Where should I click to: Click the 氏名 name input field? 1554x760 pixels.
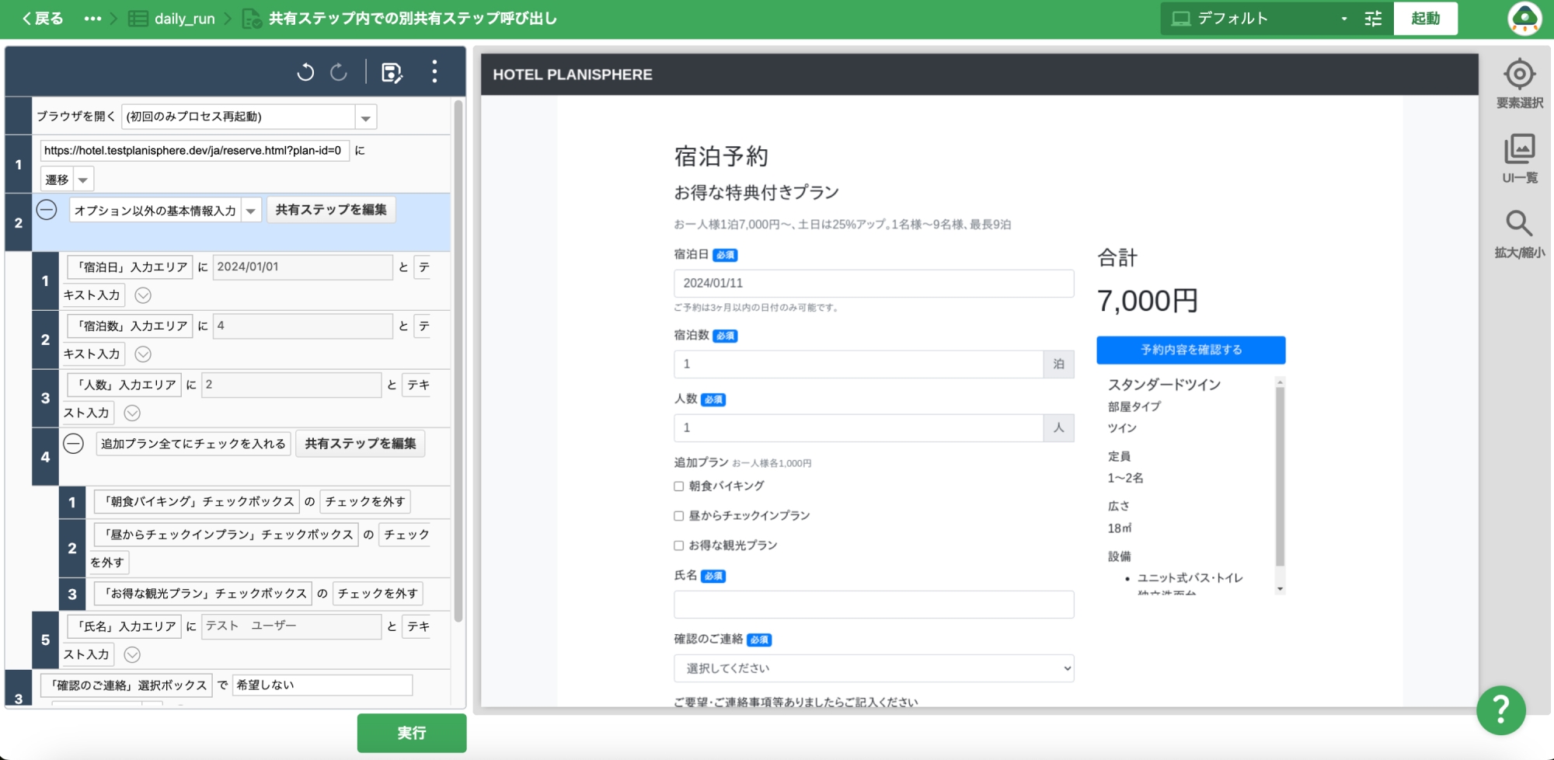[x=873, y=605]
